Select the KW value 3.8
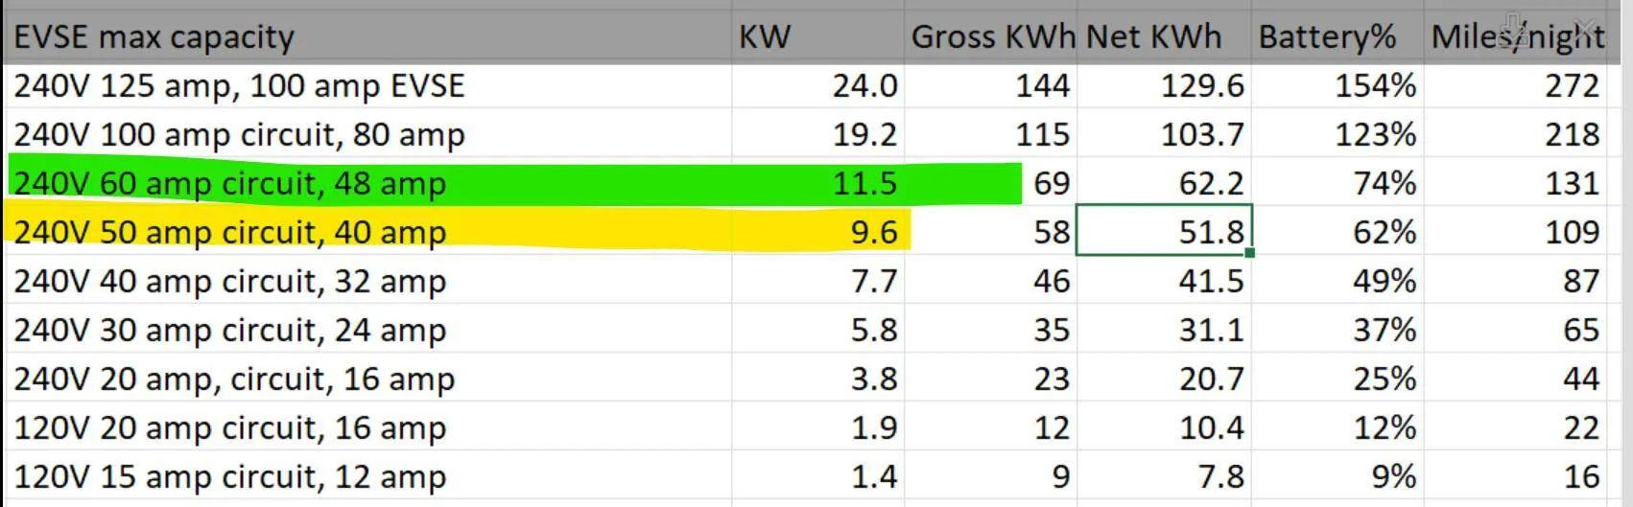 874,380
